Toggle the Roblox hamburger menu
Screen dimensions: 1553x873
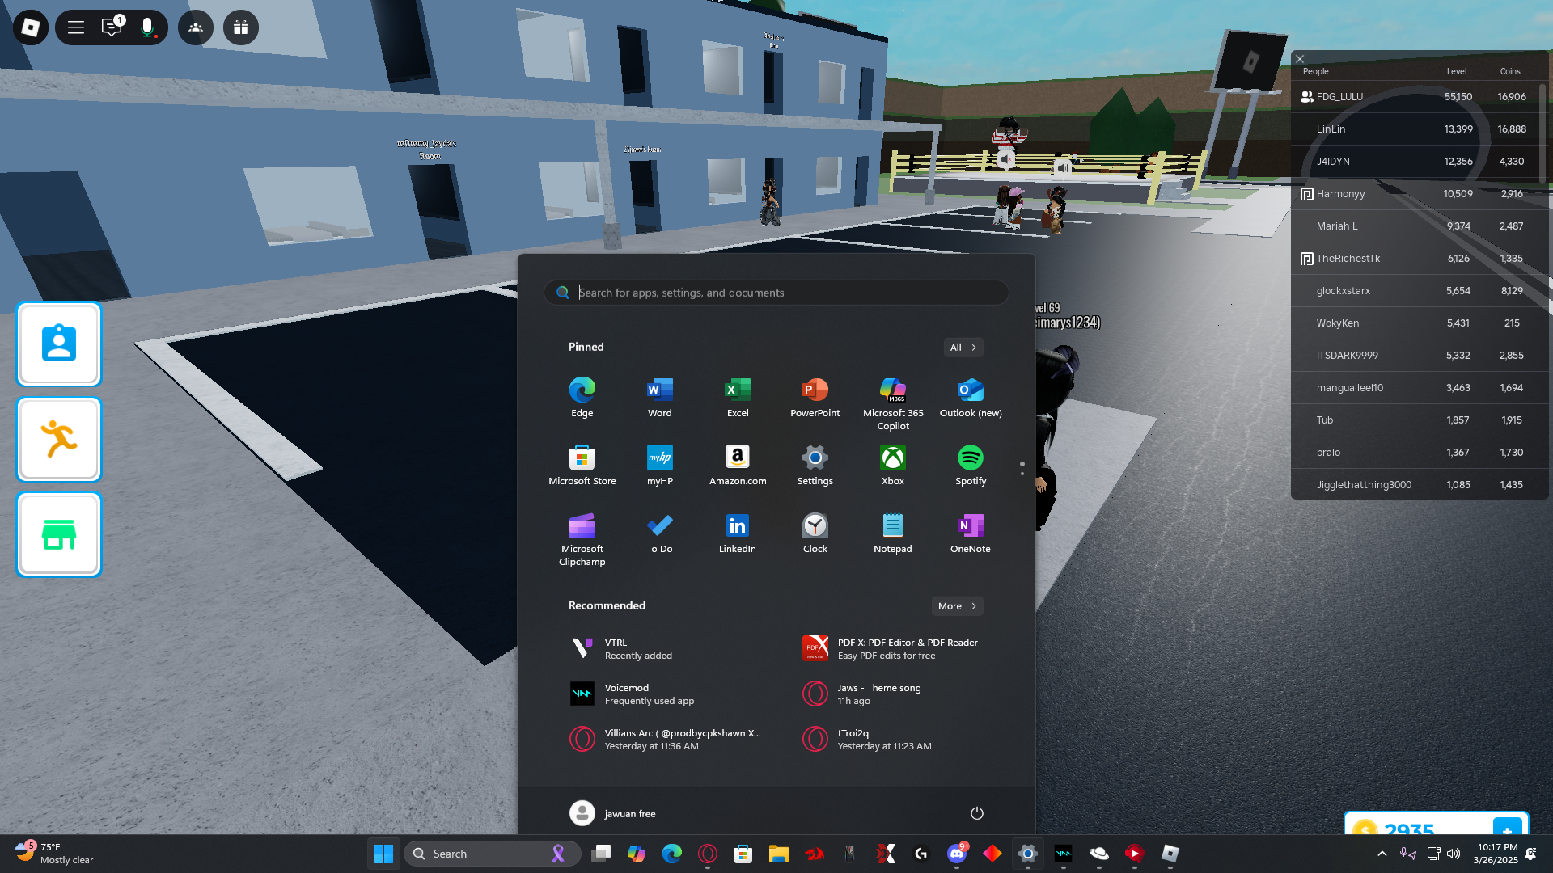coord(76,27)
